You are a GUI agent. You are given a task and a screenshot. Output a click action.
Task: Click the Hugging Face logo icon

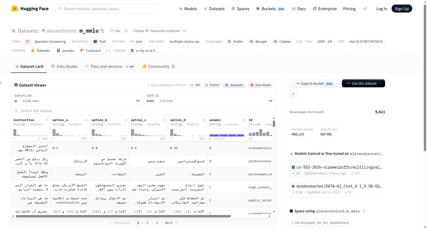[15, 9]
